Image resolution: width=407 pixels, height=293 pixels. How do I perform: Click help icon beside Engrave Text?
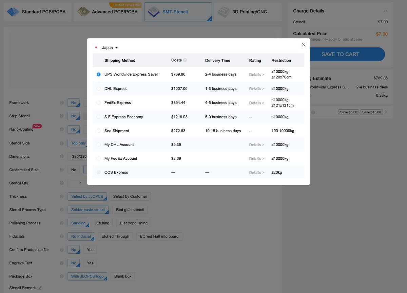point(62,263)
